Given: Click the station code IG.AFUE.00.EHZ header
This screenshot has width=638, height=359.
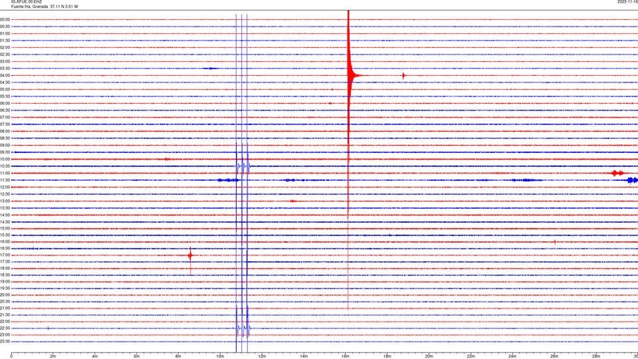Looking at the screenshot, I should [x=27, y=2].
